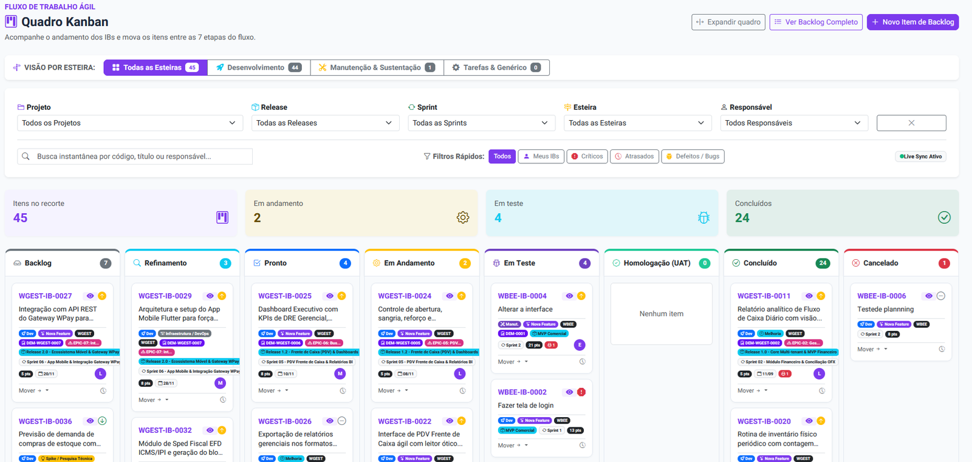Screen dimensions: 972x462
Task: Open the Tarefas & Genérico tab
Action: (496, 67)
